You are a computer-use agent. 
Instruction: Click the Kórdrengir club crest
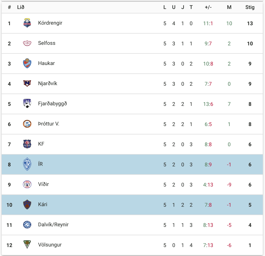click(x=27, y=23)
